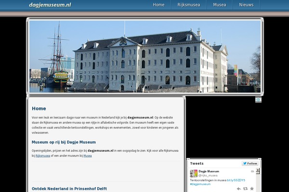289x192 pixels.
Task: Go to the Musea menu item
Action: (219, 5)
